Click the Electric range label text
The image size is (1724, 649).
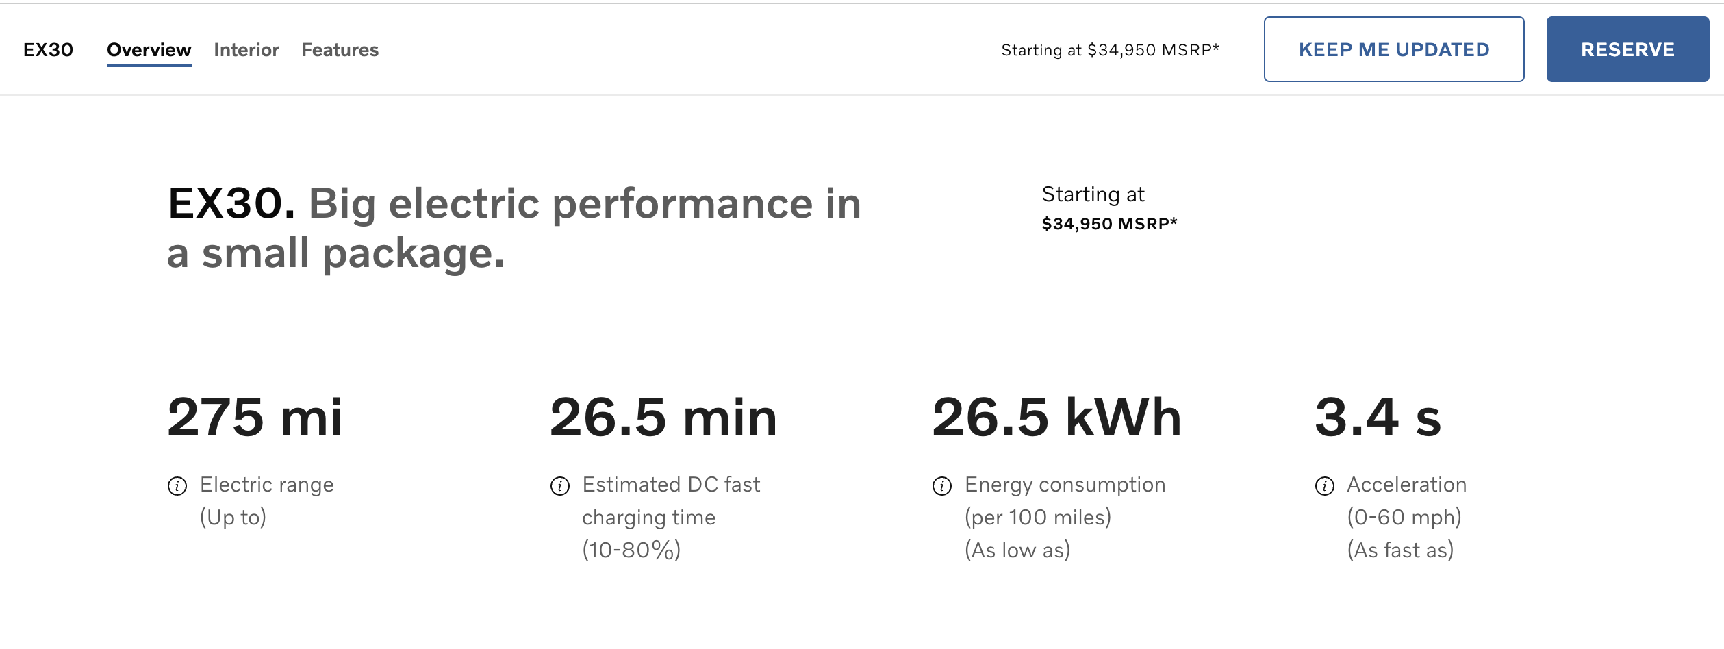266,485
